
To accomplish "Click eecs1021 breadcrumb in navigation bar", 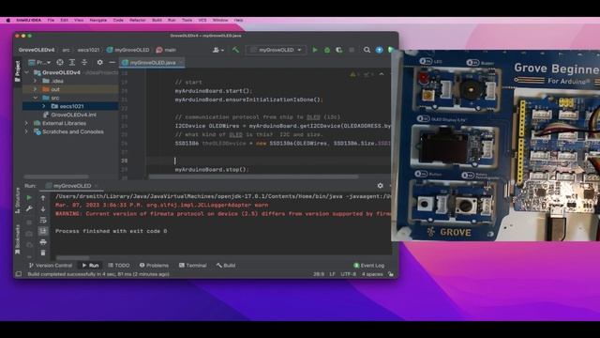I will pyautogui.click(x=88, y=50).
